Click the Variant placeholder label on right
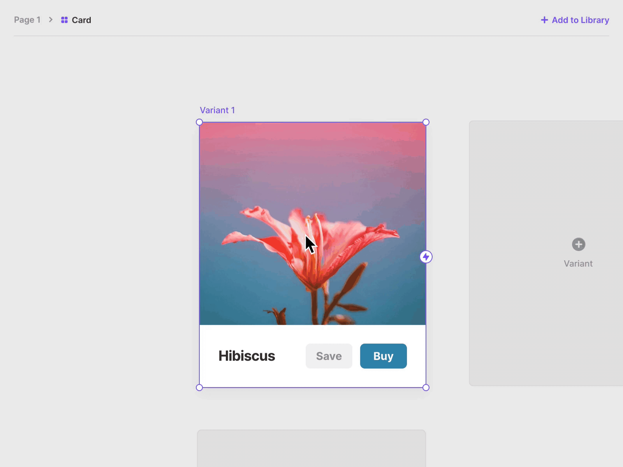Viewport: 623px width, 467px height. coord(578,263)
